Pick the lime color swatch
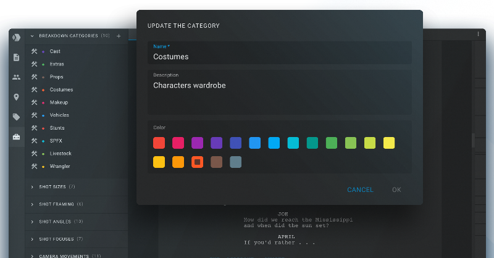The image size is (494, 258). pos(370,143)
